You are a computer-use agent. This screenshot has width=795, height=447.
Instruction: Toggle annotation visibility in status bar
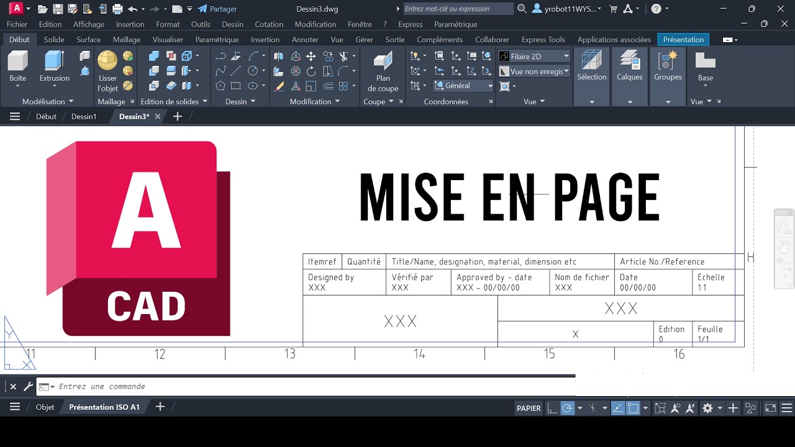[675, 408]
